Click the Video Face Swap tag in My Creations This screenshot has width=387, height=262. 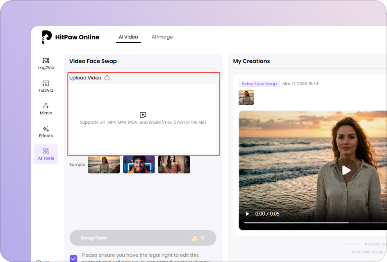pyautogui.click(x=259, y=83)
